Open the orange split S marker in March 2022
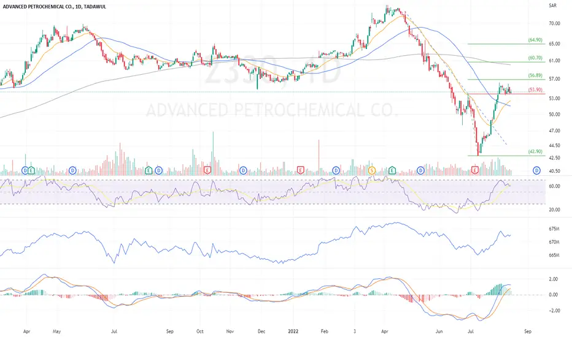The height and width of the screenshot is (337, 572). pyautogui.click(x=372, y=170)
